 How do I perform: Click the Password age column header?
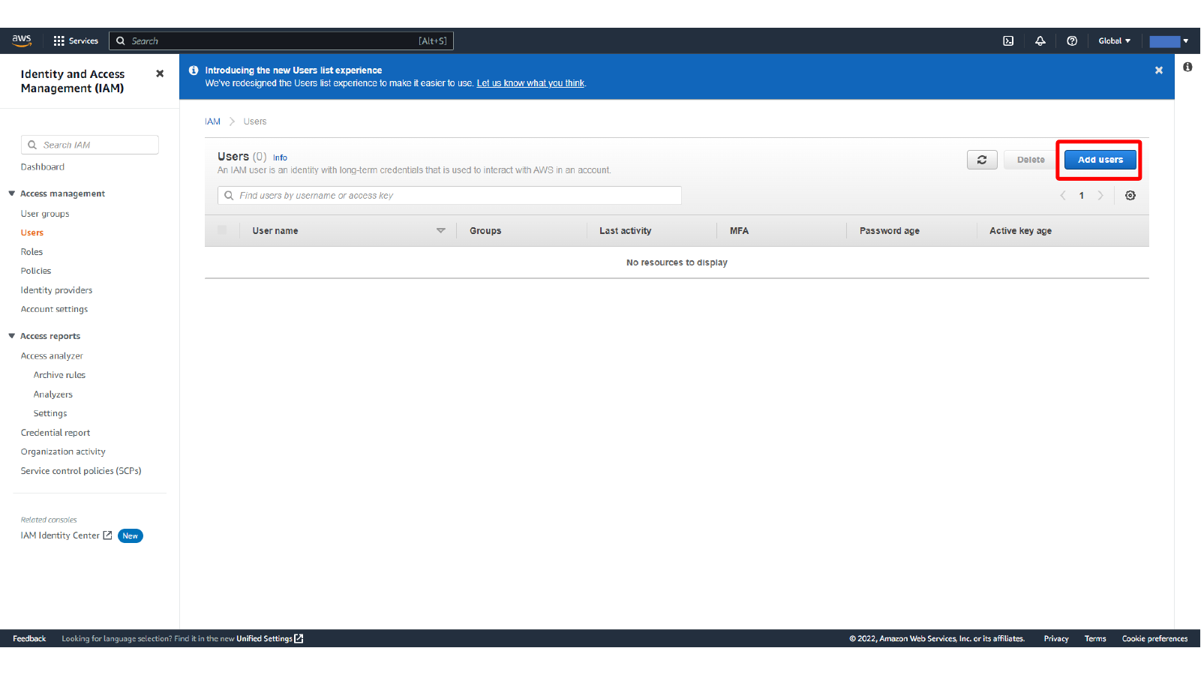coord(889,231)
